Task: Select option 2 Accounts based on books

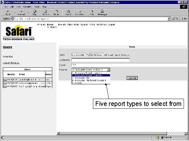Action: pos(91,75)
